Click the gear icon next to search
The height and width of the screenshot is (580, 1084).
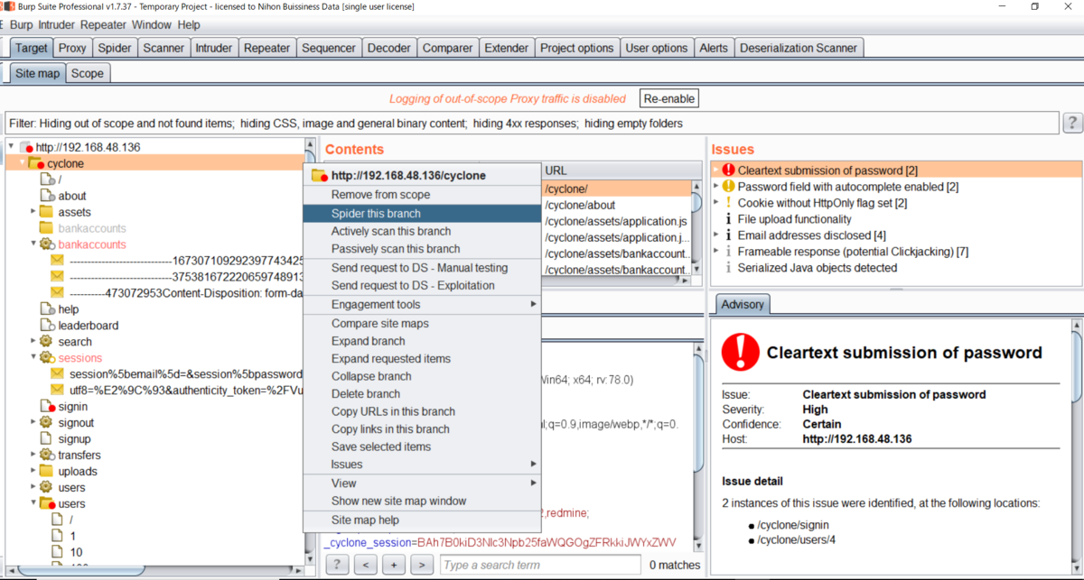46,342
